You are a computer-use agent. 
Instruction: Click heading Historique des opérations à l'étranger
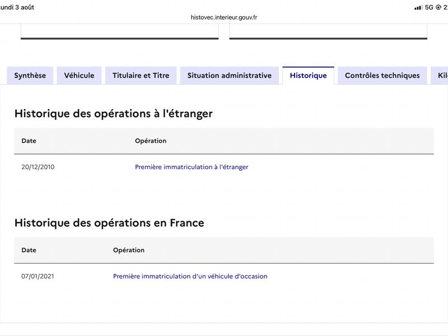pyautogui.click(x=114, y=114)
